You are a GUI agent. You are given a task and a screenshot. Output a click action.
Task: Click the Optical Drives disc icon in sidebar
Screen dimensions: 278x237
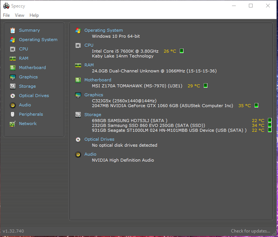13,96
